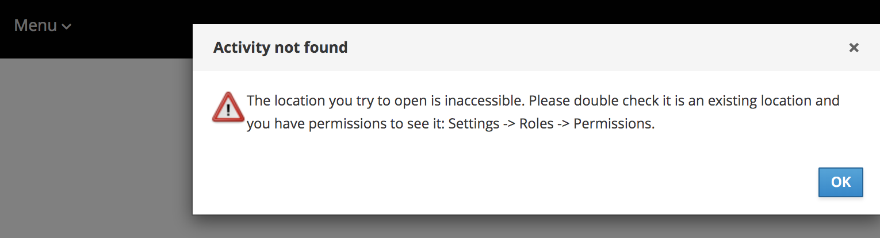880x238 pixels.
Task: Click the word "Permissions." in the message
Action: coord(614,124)
